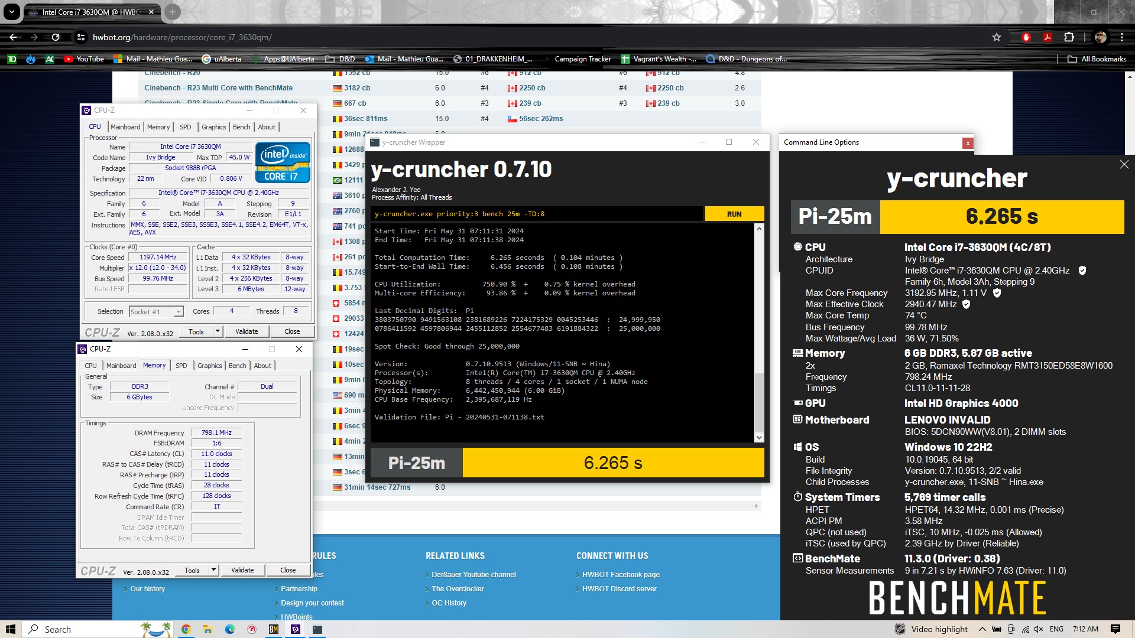Image resolution: width=1135 pixels, height=638 pixels.
Task: Open the D&D bookmarks folder
Action: [340, 59]
